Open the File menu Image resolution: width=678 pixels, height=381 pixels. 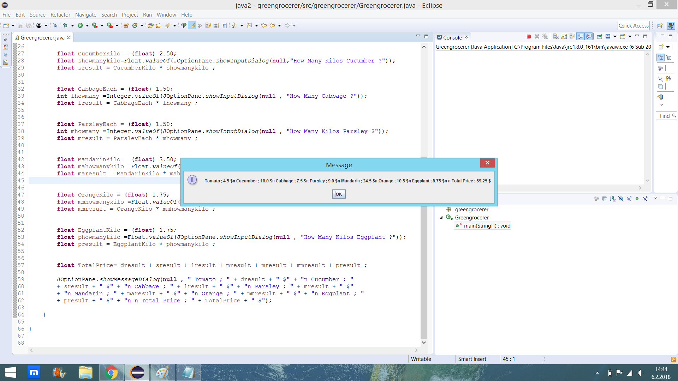click(x=6, y=15)
